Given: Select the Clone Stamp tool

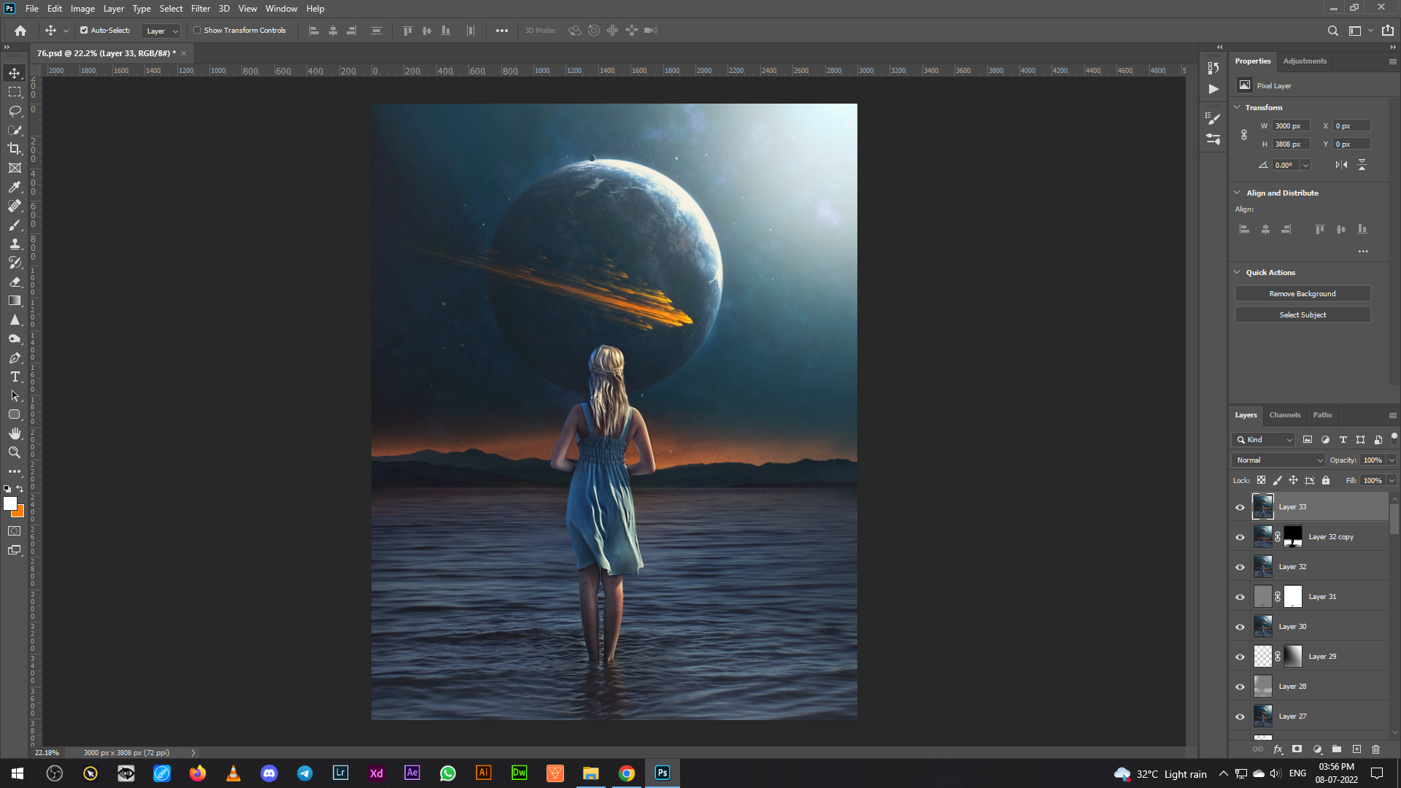Looking at the screenshot, I should pyautogui.click(x=15, y=244).
